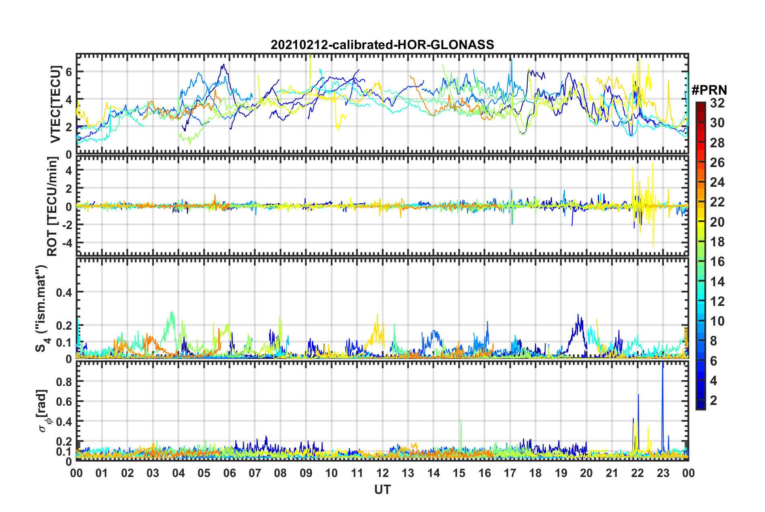Click inside the VTEC plot panel

pos(382,104)
